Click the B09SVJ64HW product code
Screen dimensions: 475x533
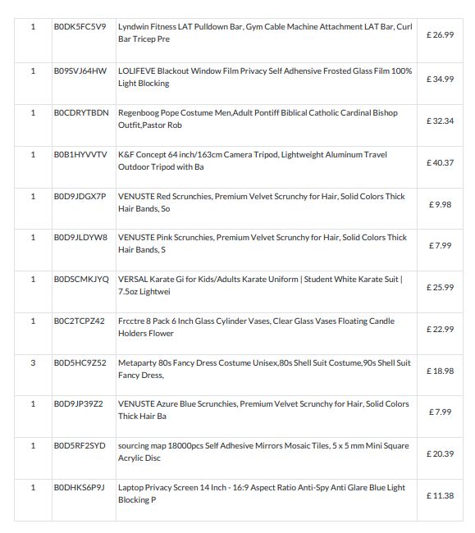click(80, 71)
